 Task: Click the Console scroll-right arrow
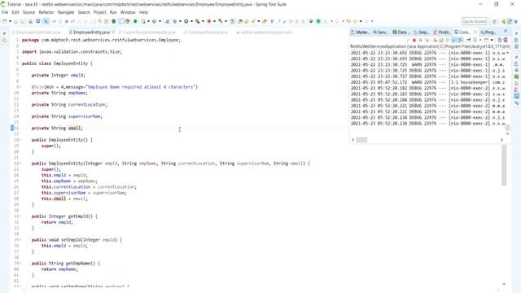click(501, 140)
